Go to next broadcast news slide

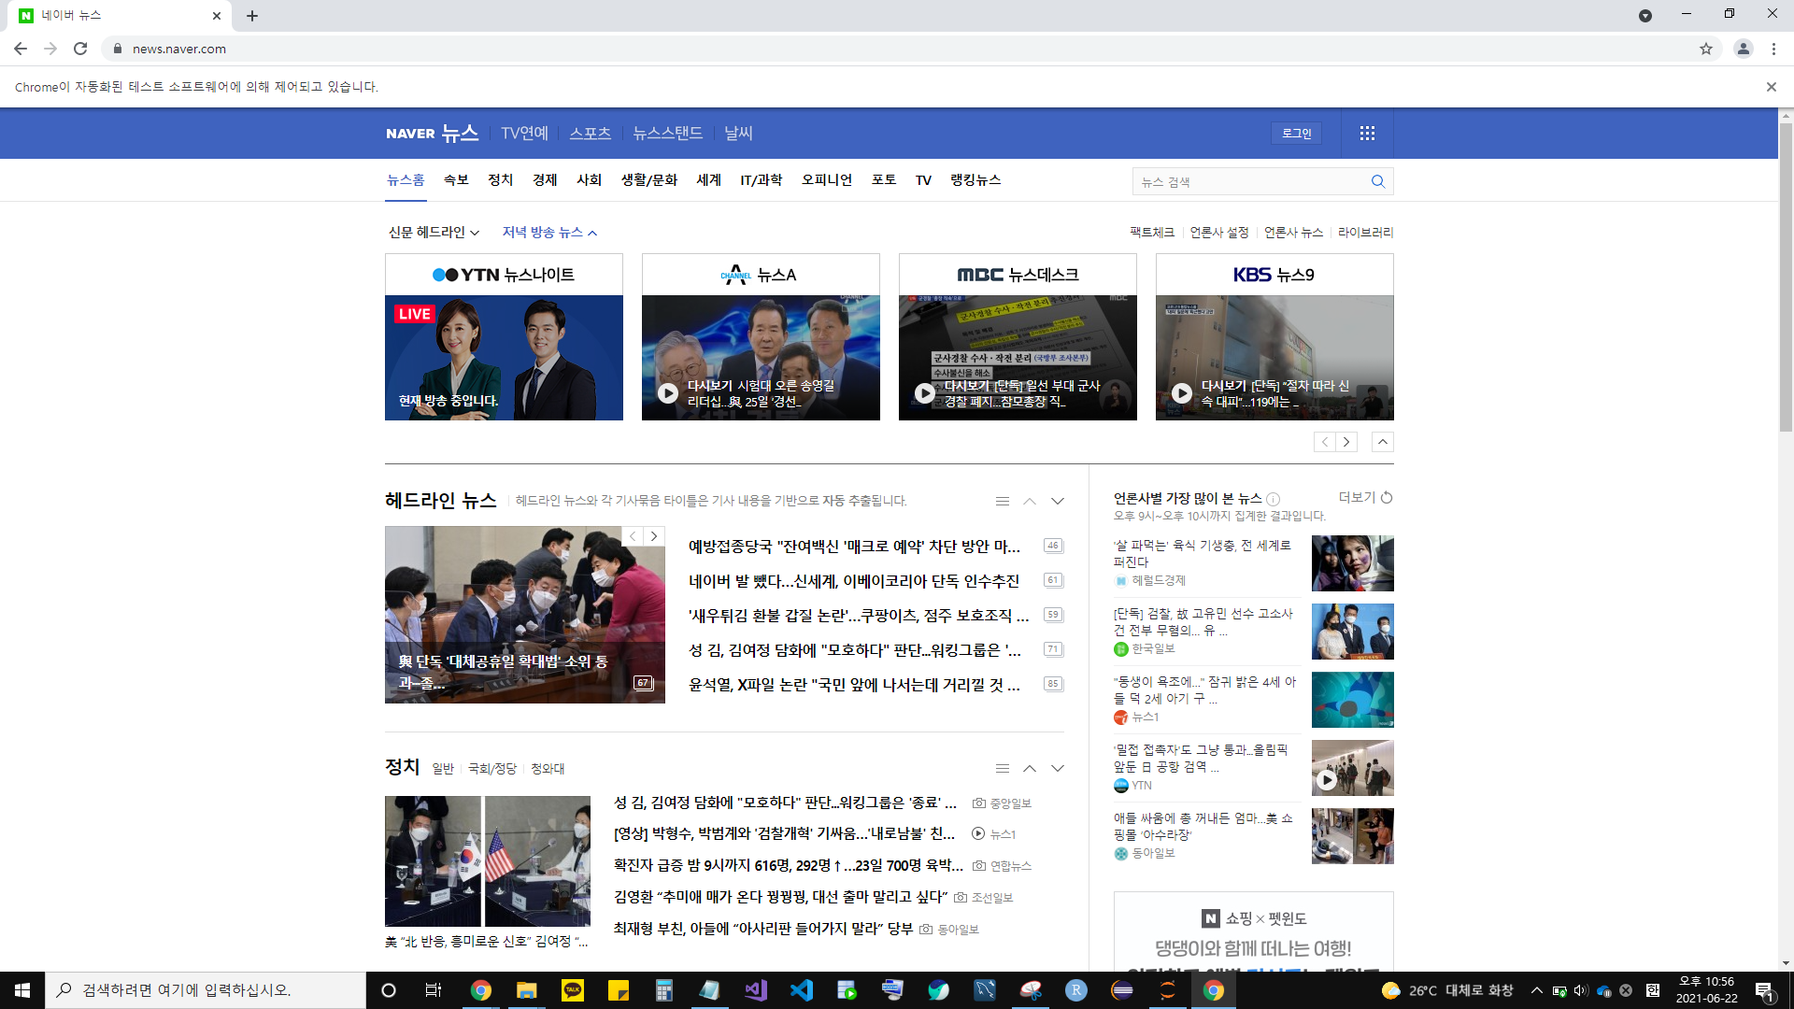coord(1346,442)
